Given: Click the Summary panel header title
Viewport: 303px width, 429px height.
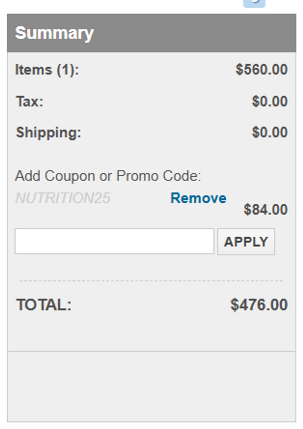Looking at the screenshot, I should tap(54, 33).
